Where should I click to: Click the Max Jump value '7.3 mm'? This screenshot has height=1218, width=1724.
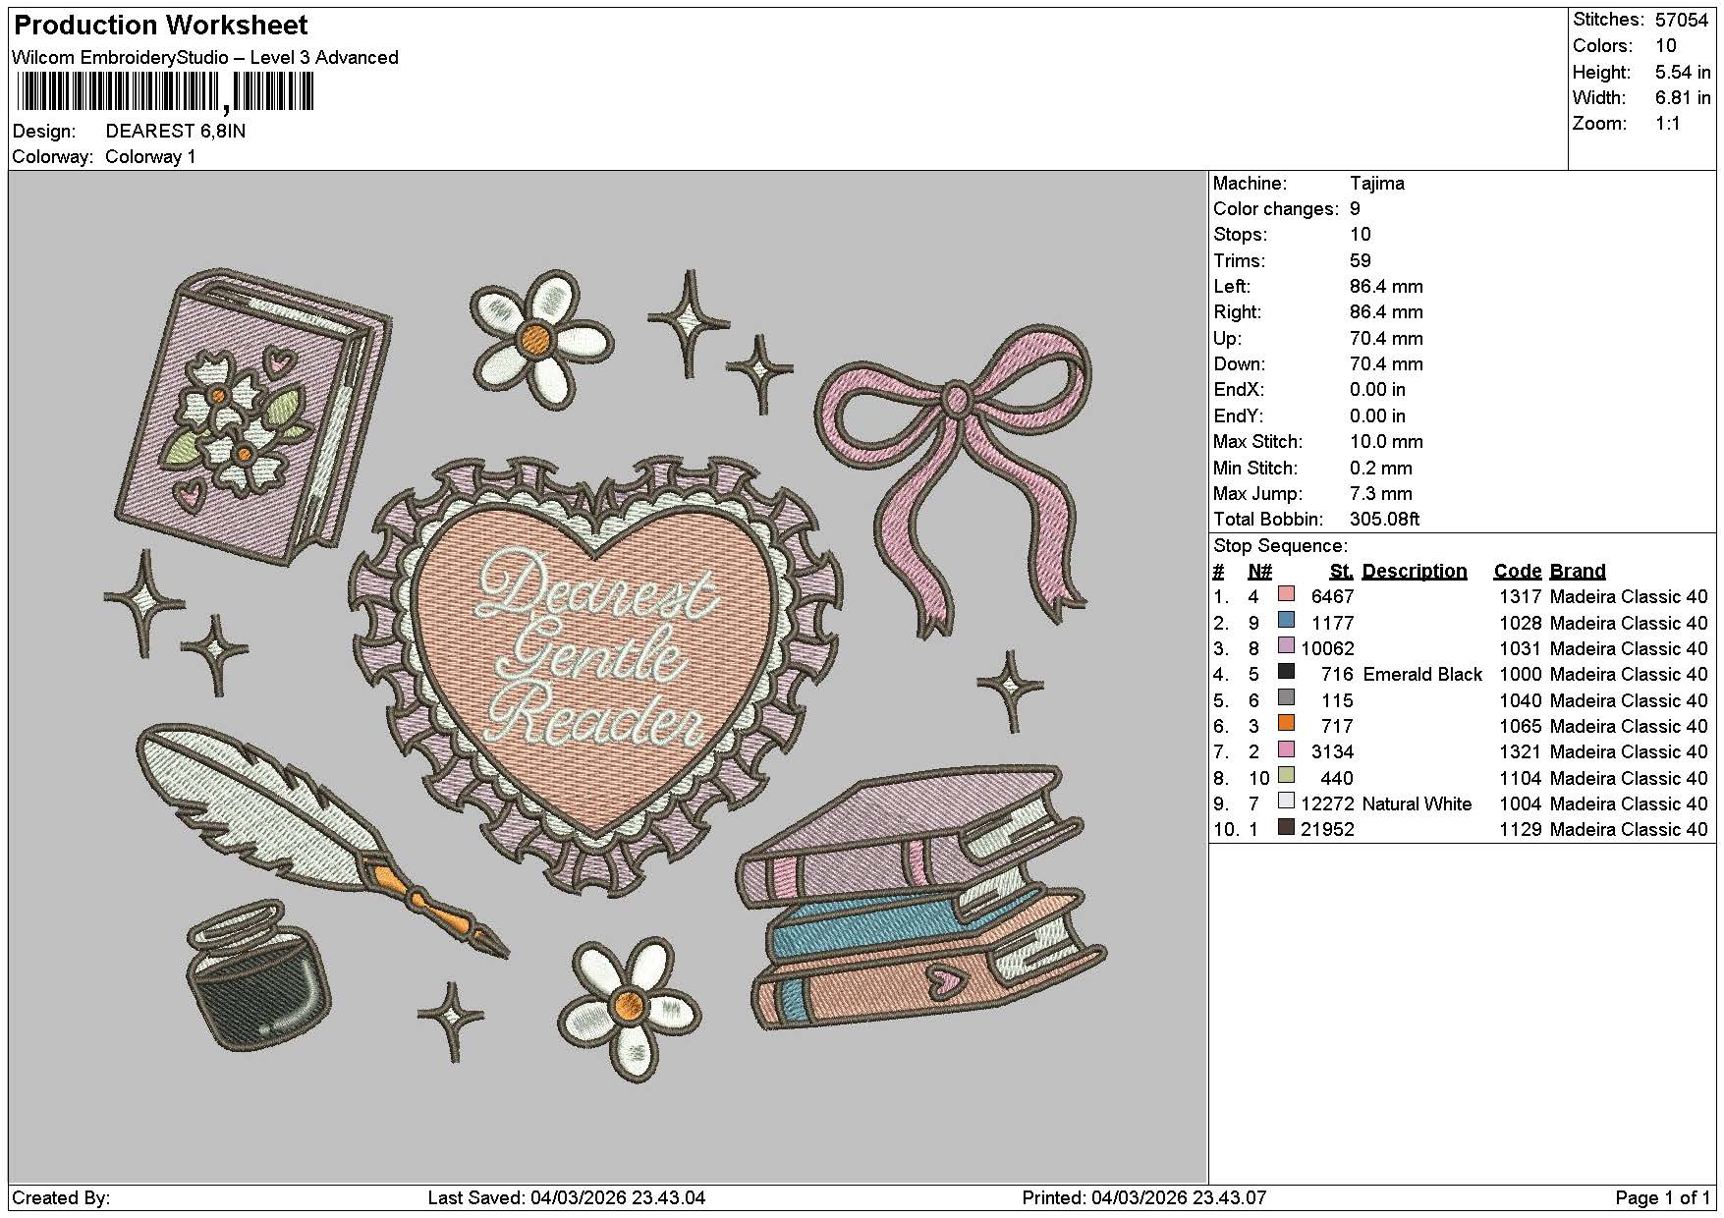[x=1381, y=494]
